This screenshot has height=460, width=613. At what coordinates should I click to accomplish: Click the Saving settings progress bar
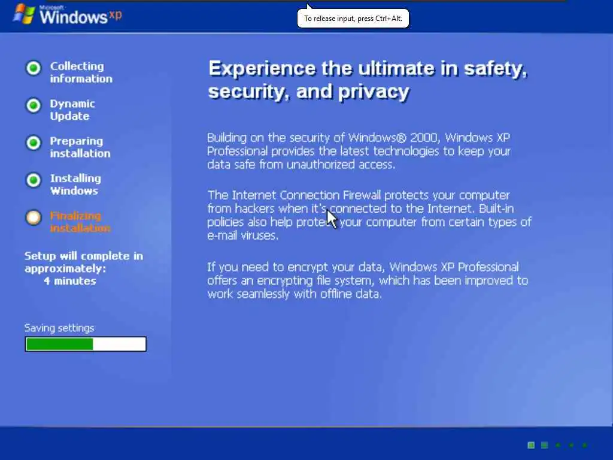pos(86,344)
